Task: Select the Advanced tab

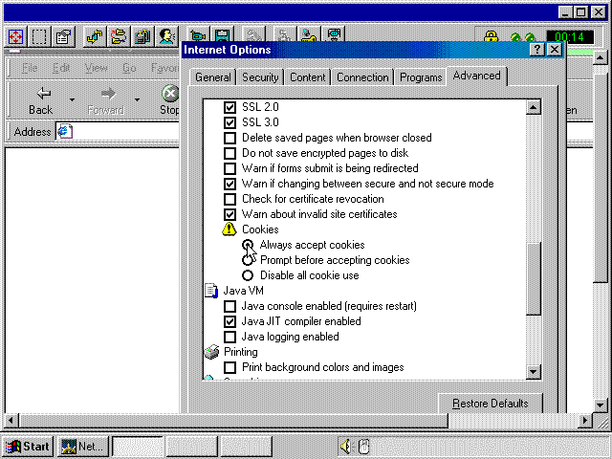Action: point(476,76)
